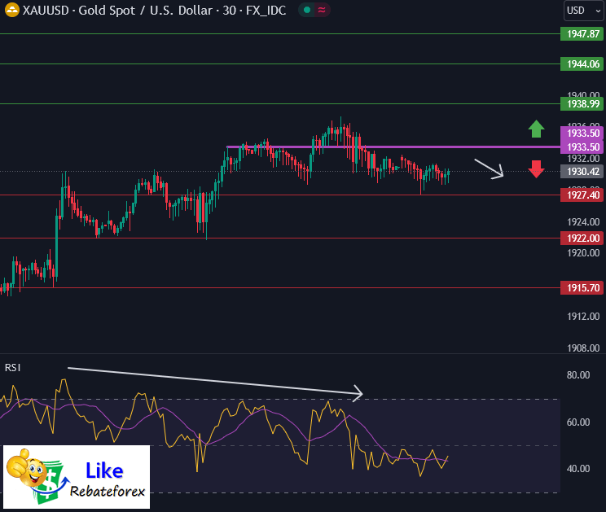Click the 1924.00 price axis value
This screenshot has height=512, width=606.
coord(583,222)
